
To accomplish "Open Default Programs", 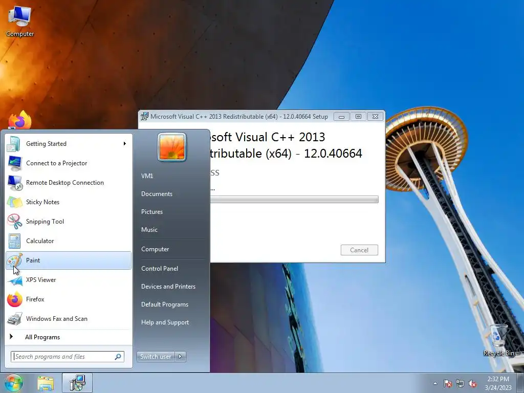I will [x=165, y=304].
